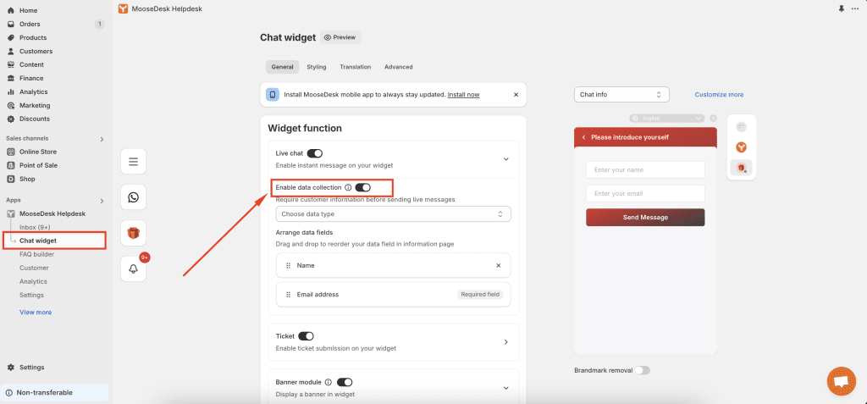The image size is (867, 404).
Task: Click the Non-transferable status bar
Action: click(x=54, y=393)
